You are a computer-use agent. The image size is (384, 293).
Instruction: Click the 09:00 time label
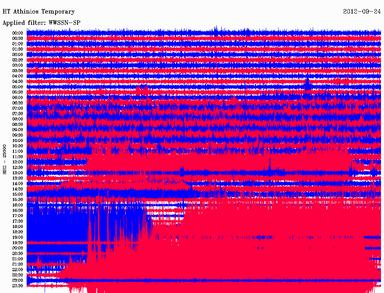click(x=18, y=130)
